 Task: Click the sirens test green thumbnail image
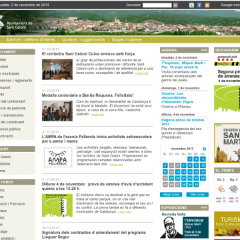tap(57, 205)
